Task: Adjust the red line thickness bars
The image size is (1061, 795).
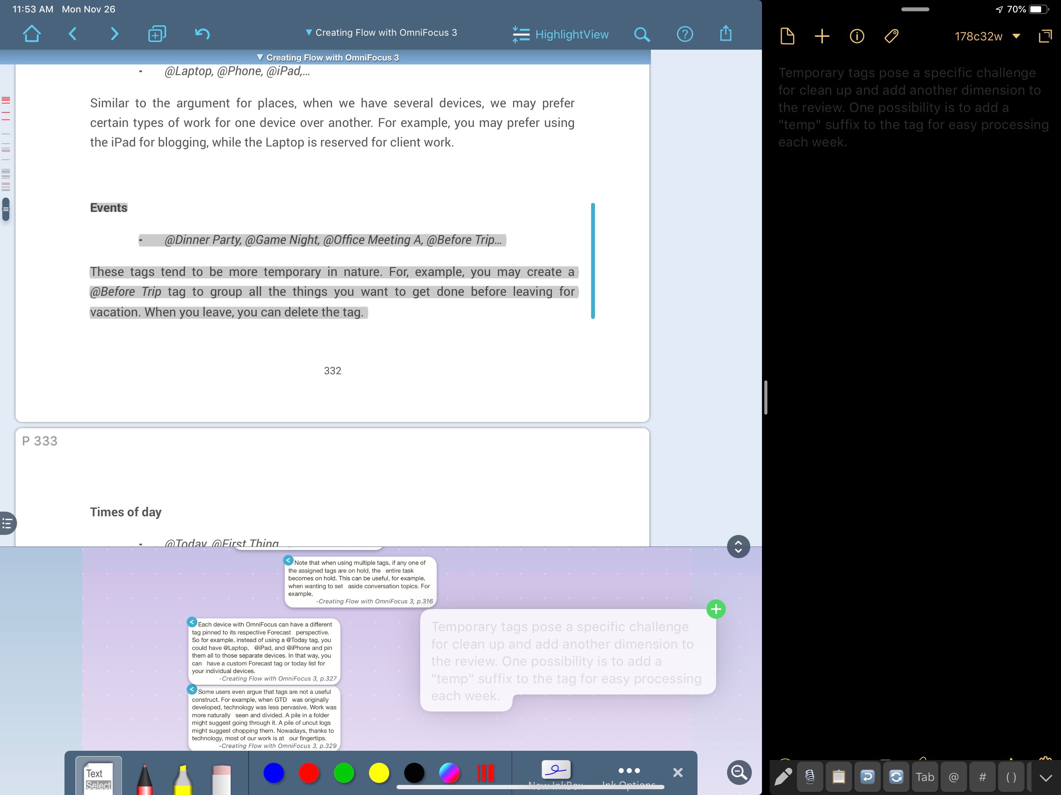Action: tap(485, 773)
